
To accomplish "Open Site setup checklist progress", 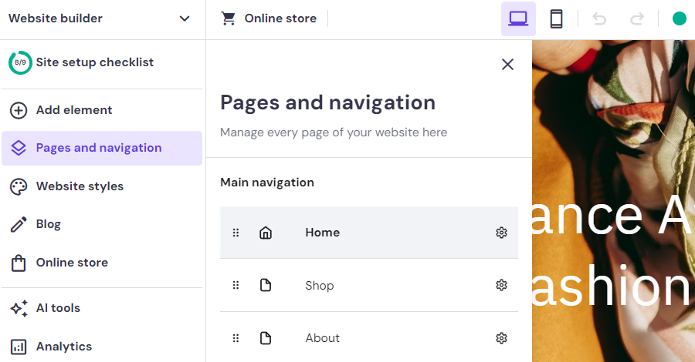I will tap(81, 62).
